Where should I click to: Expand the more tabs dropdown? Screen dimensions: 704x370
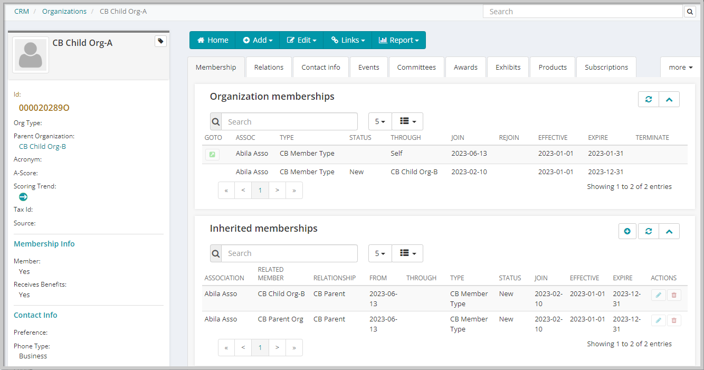681,67
